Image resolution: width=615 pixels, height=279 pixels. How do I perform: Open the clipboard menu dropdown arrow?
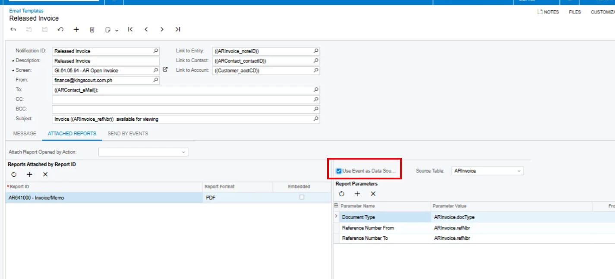[x=117, y=30]
